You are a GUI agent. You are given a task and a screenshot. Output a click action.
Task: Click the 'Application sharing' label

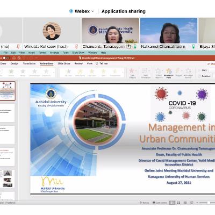(124, 11)
